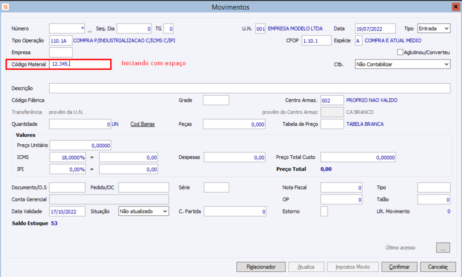This screenshot has width=462, height=277.
Task: Click the Espécie field
Action: [359, 40]
